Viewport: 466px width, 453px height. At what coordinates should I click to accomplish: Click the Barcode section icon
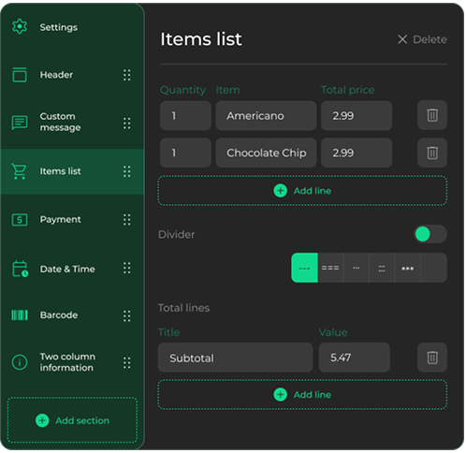[20, 315]
